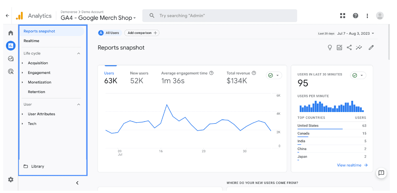The image size is (397, 193).
Task: Click the Analytics logo icon
Action: pyautogui.click(x=19, y=16)
